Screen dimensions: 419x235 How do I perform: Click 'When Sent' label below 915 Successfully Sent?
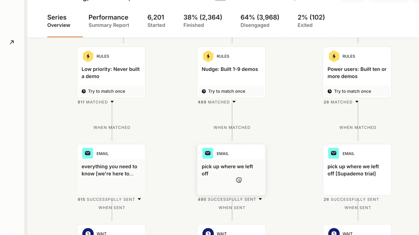tap(112, 208)
